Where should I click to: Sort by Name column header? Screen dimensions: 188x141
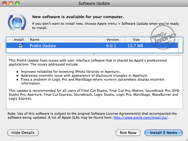coord(67,40)
